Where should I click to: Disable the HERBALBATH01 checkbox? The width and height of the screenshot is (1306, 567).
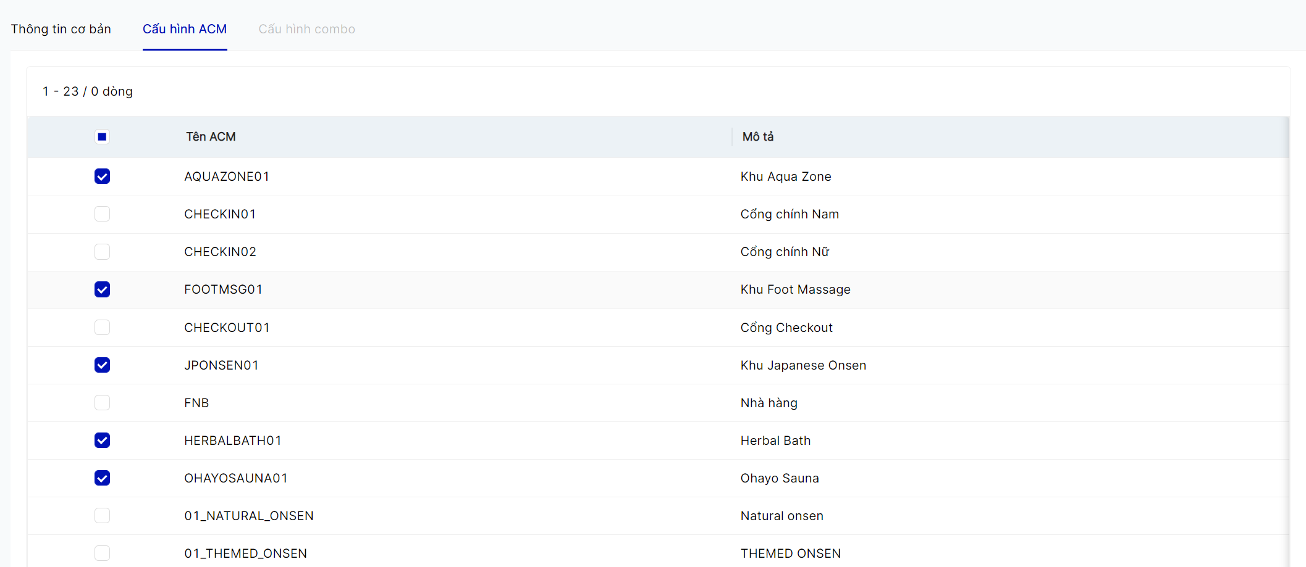103,441
